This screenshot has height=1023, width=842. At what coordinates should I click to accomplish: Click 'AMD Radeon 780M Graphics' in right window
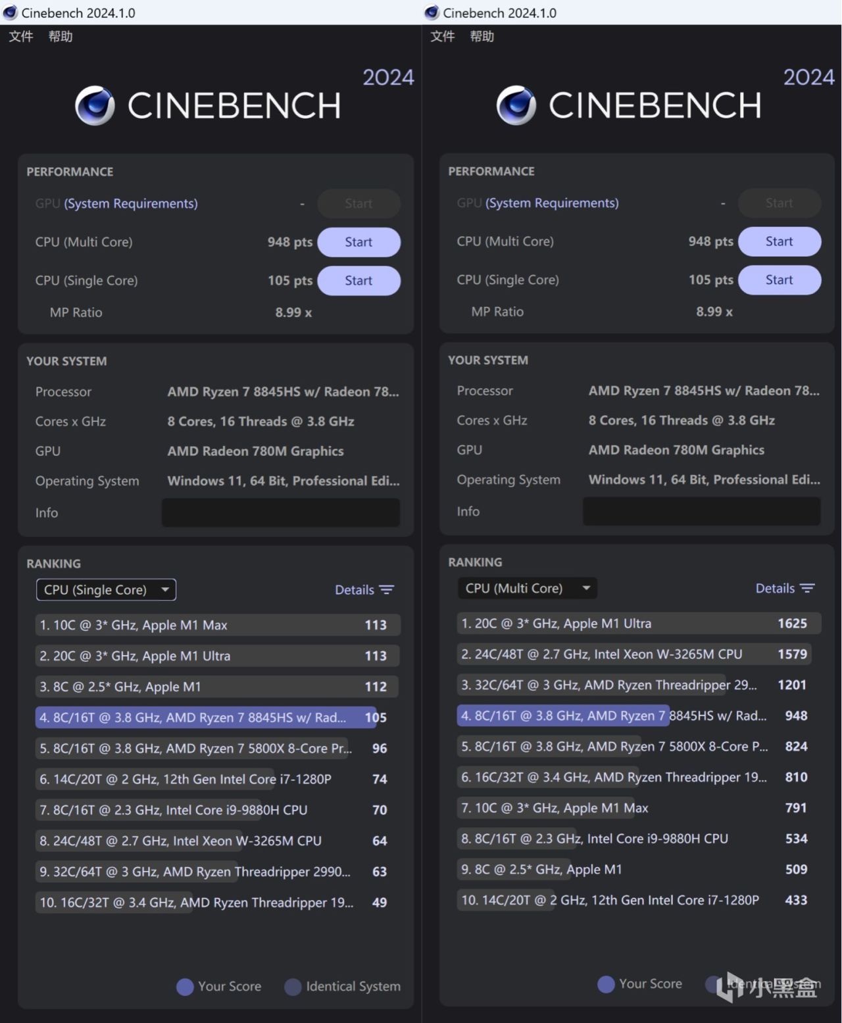[x=677, y=450]
